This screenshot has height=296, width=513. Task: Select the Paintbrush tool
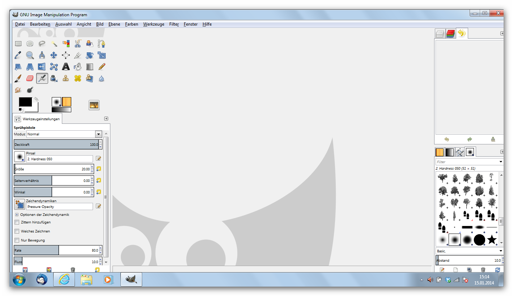(18, 78)
